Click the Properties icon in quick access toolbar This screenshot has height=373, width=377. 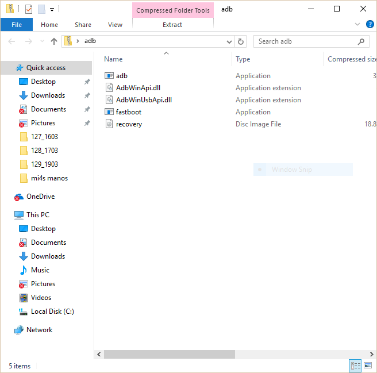coord(28,9)
